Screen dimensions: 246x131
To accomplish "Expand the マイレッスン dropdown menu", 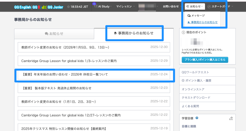I will (125, 6).
